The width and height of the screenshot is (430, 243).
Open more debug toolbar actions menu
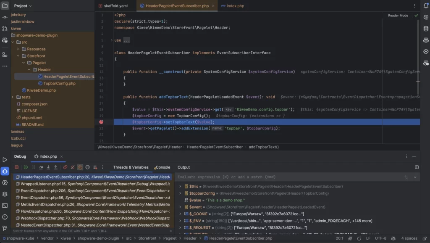coord(102,167)
